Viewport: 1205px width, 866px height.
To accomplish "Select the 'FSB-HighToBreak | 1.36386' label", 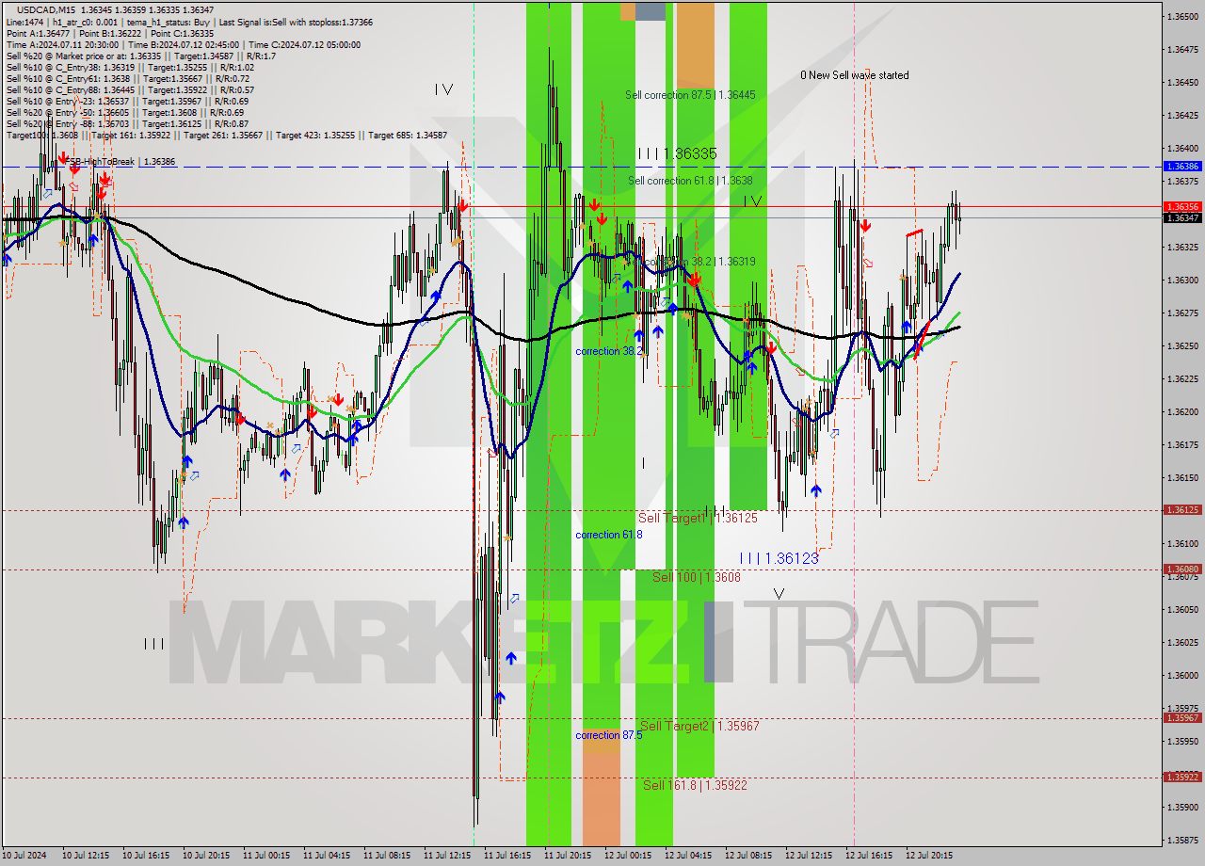I will [120, 162].
